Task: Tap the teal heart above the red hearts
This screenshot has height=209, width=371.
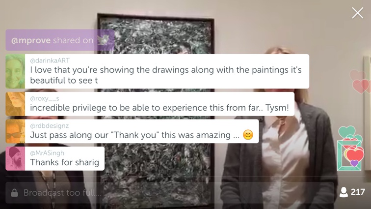Action: [x=347, y=132]
